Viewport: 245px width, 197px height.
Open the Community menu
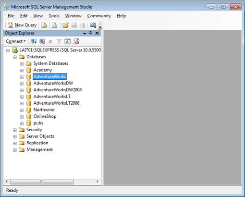(x=99, y=16)
